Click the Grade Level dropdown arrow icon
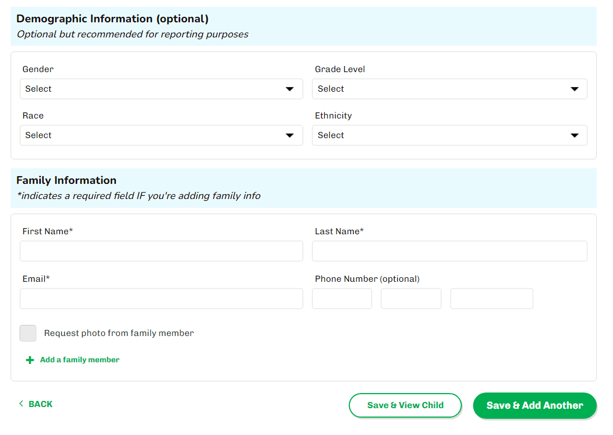The width and height of the screenshot is (613, 435). pos(574,89)
